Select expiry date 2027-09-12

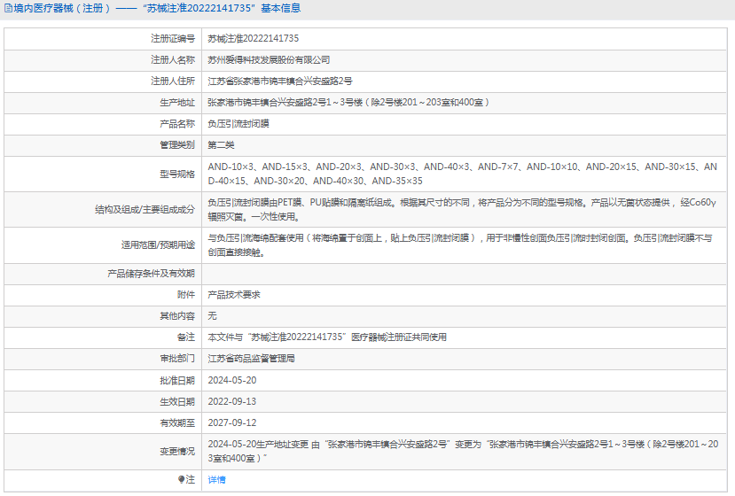point(232,422)
